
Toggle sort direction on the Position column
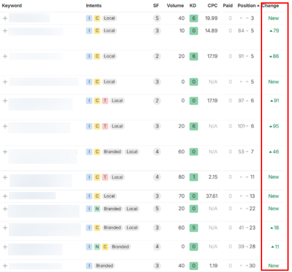click(x=247, y=6)
